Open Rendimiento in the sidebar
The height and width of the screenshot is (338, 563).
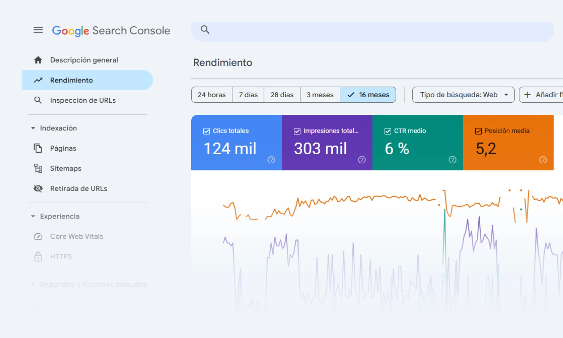tap(87, 80)
